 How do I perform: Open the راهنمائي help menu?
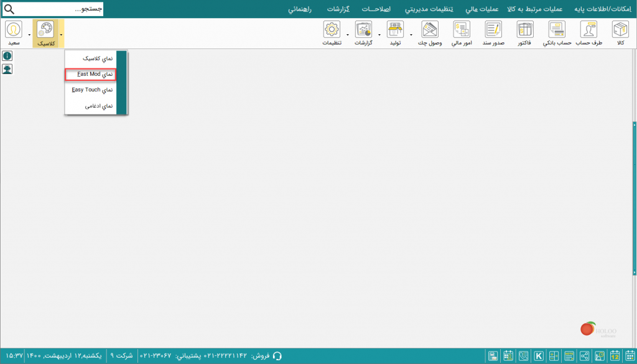point(300,9)
